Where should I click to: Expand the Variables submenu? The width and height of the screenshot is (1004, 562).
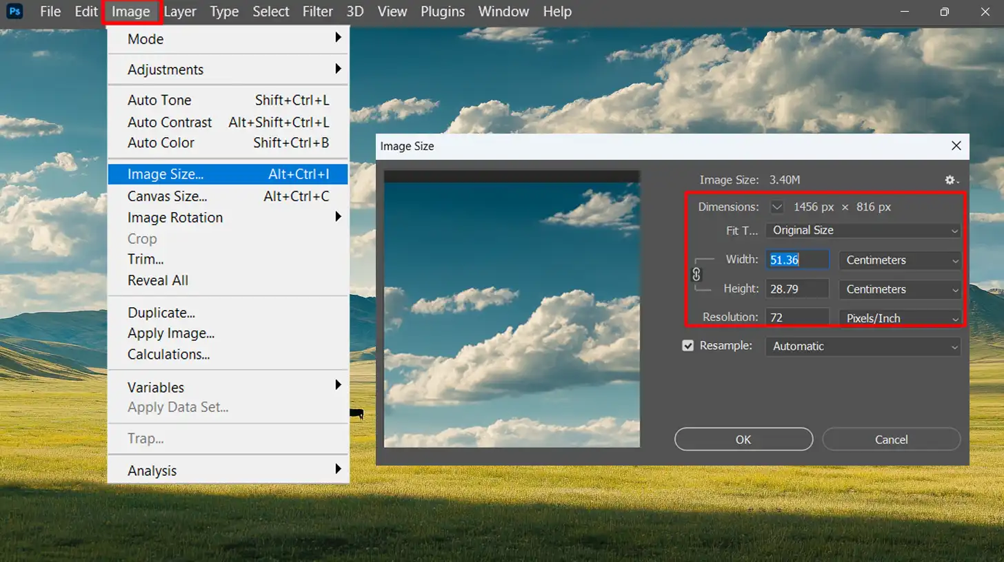pos(228,387)
